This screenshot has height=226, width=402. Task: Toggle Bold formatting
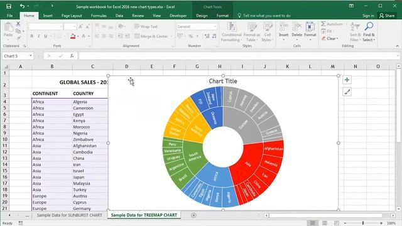32,36
